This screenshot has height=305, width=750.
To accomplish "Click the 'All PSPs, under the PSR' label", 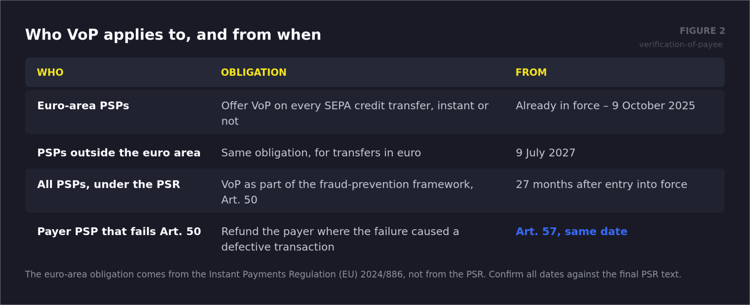I will point(109,184).
